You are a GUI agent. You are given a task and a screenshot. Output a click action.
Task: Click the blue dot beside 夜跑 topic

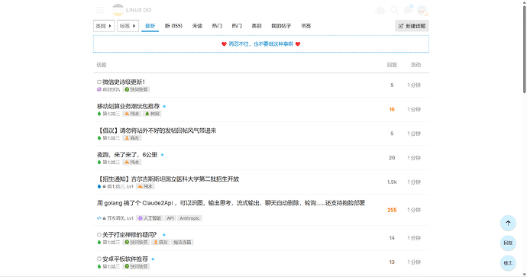[x=163, y=155]
